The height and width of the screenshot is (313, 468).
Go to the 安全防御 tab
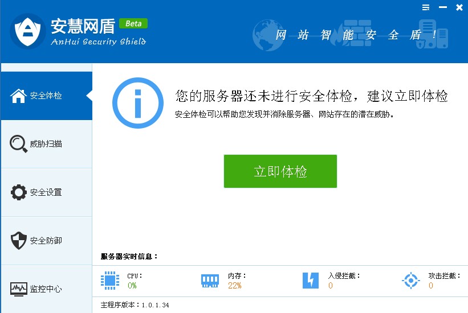47,241
